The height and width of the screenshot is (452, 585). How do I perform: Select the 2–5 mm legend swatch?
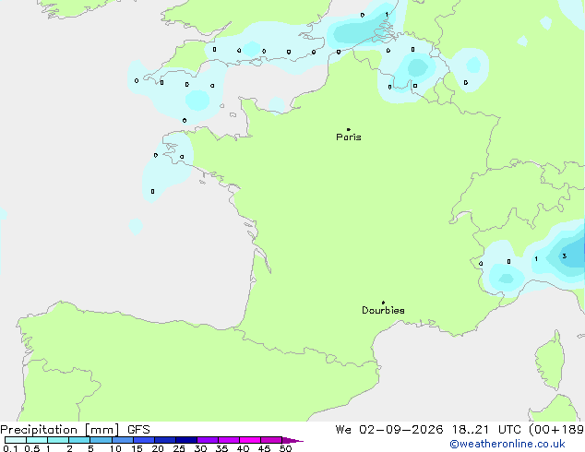click(79, 440)
